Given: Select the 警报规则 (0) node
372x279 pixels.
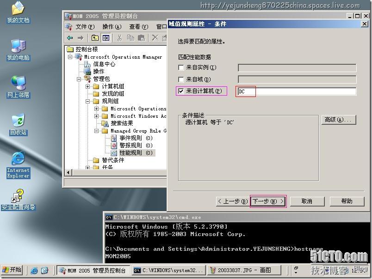Looking at the screenshot, I should pyautogui.click(x=136, y=146).
